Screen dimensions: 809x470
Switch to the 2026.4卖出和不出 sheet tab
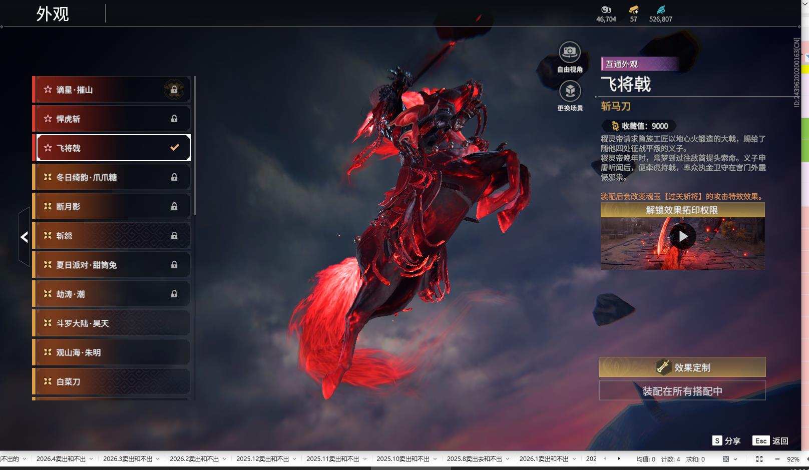(x=61, y=459)
